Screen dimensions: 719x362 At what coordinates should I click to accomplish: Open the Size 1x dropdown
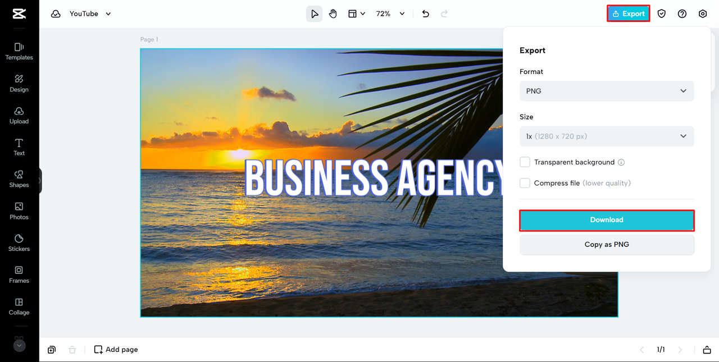607,136
